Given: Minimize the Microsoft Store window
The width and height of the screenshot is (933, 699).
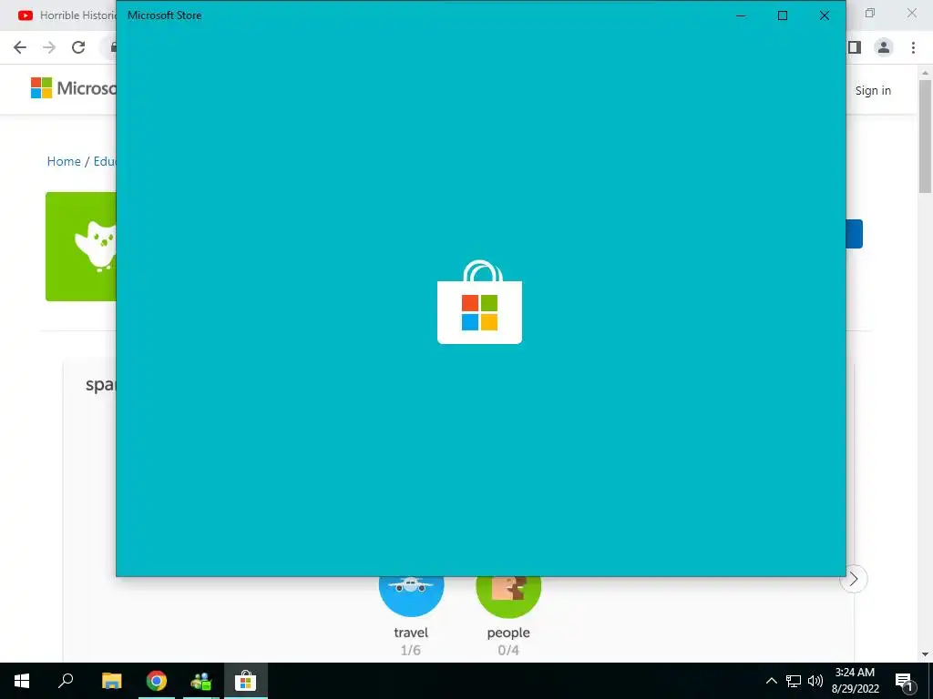Looking at the screenshot, I should click(741, 15).
